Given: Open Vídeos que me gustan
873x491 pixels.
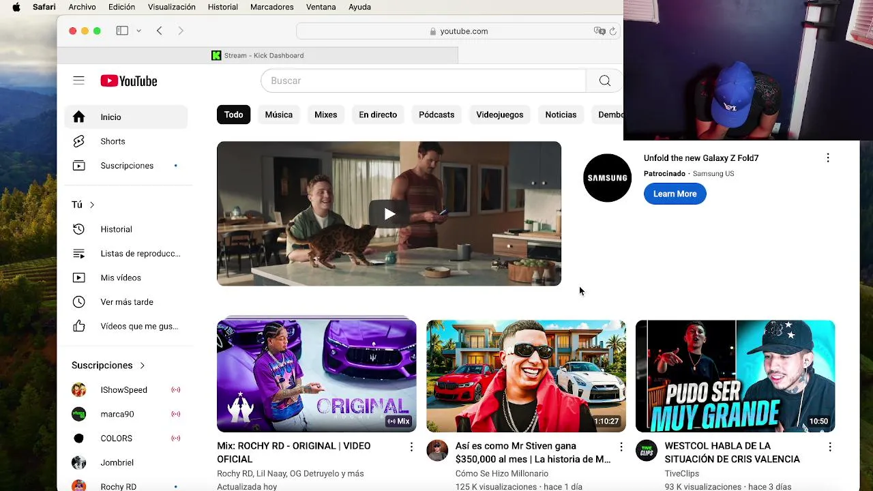Looking at the screenshot, I should pos(126,326).
